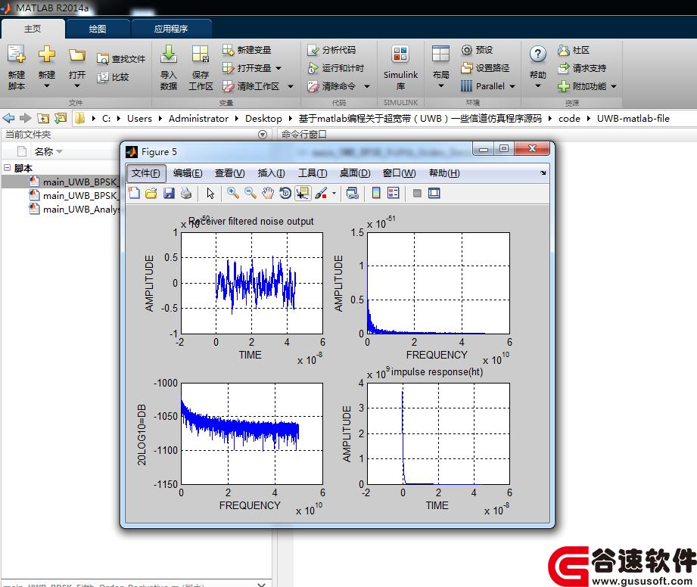Click the 导入数据 import icon

[169, 54]
